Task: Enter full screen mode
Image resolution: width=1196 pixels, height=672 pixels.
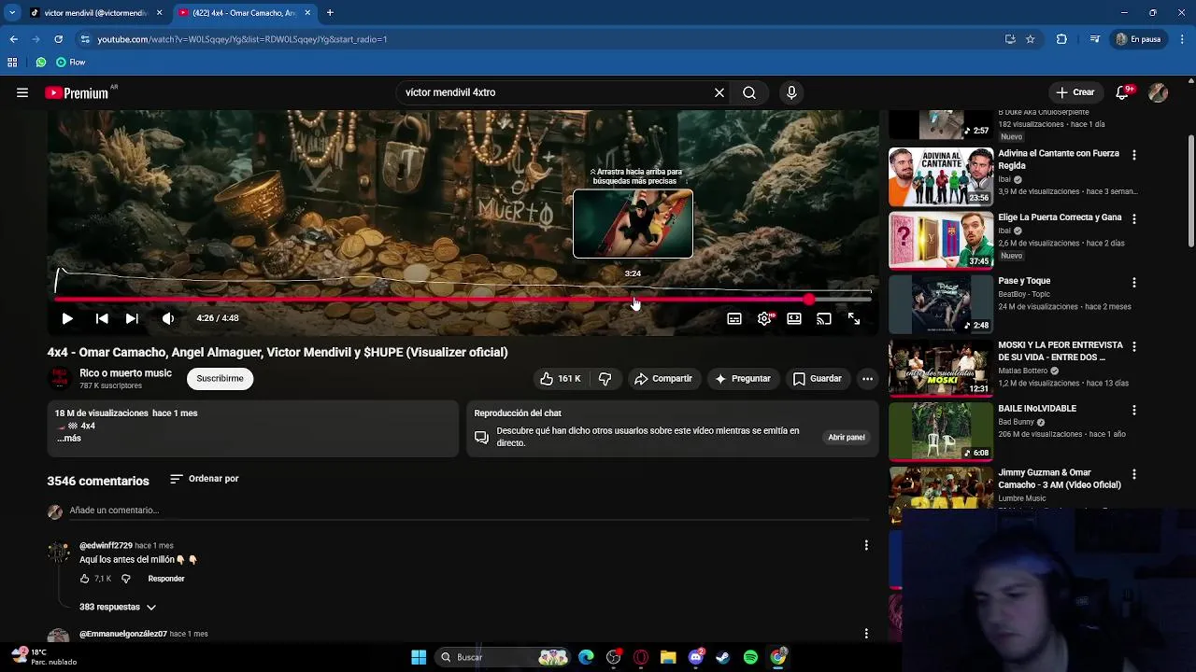Action: [854, 319]
